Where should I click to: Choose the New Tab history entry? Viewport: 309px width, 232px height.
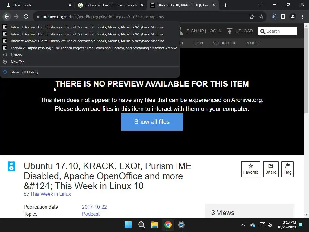pyautogui.click(x=90, y=62)
